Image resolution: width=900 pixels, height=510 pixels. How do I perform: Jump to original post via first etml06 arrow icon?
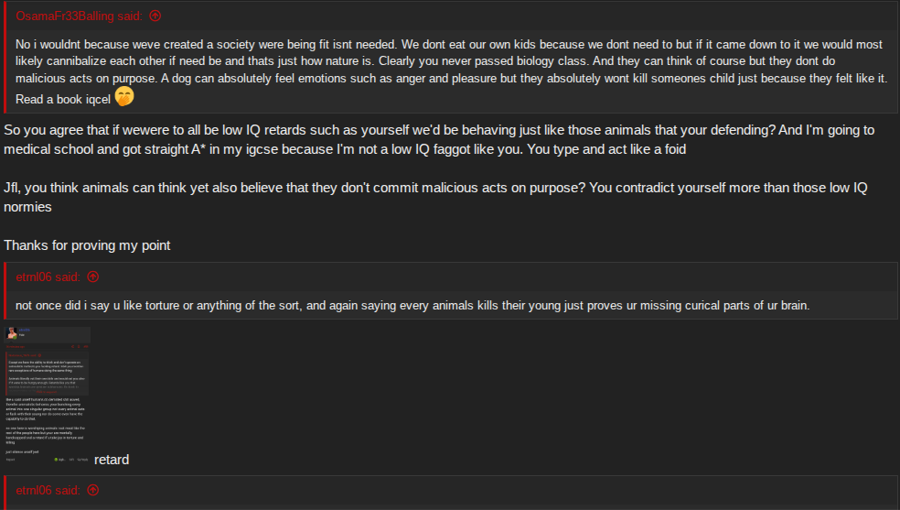coord(93,277)
